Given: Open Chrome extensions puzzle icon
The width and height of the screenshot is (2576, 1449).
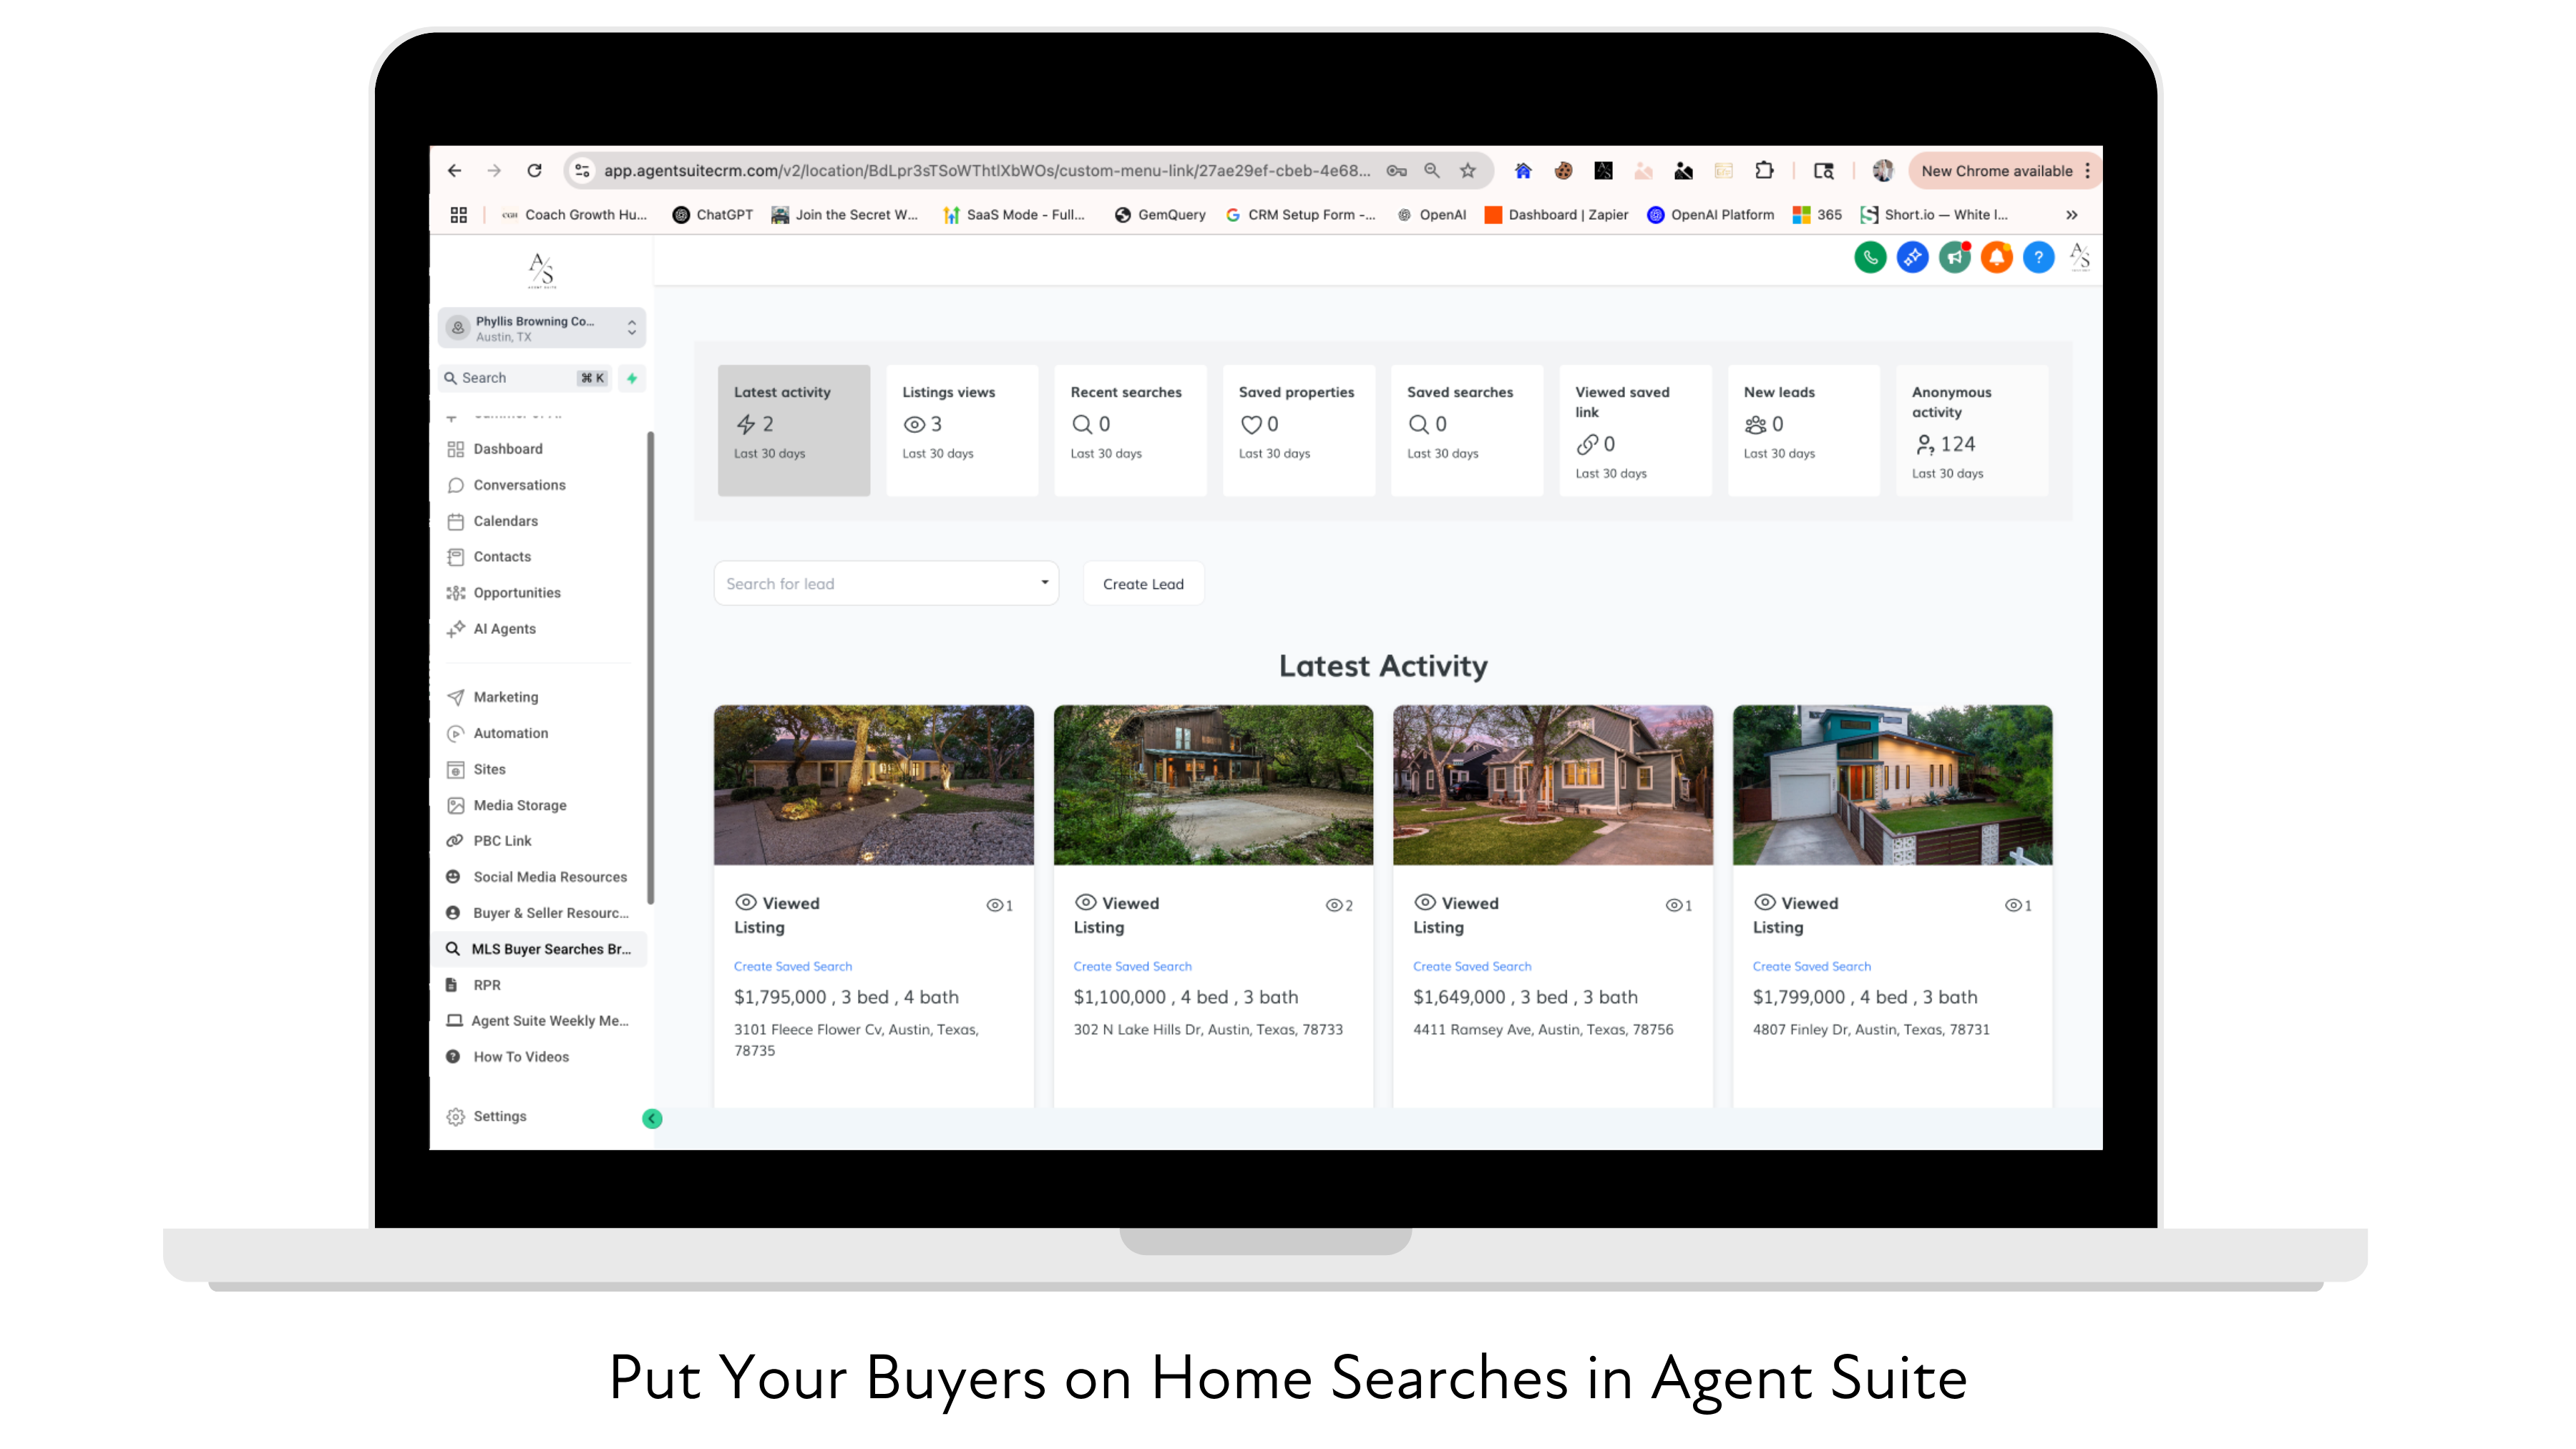Looking at the screenshot, I should coord(1764,171).
